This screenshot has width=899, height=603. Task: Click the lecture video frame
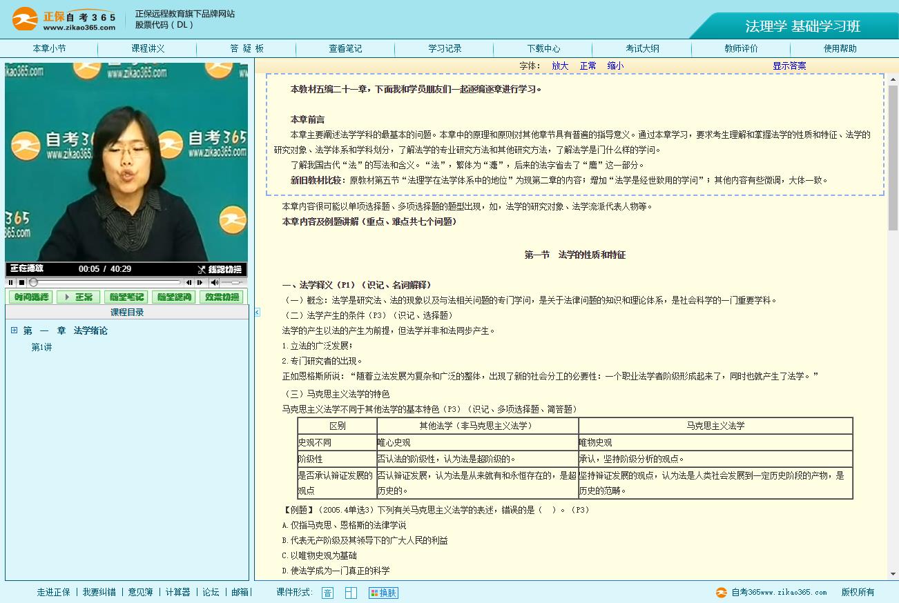126,162
